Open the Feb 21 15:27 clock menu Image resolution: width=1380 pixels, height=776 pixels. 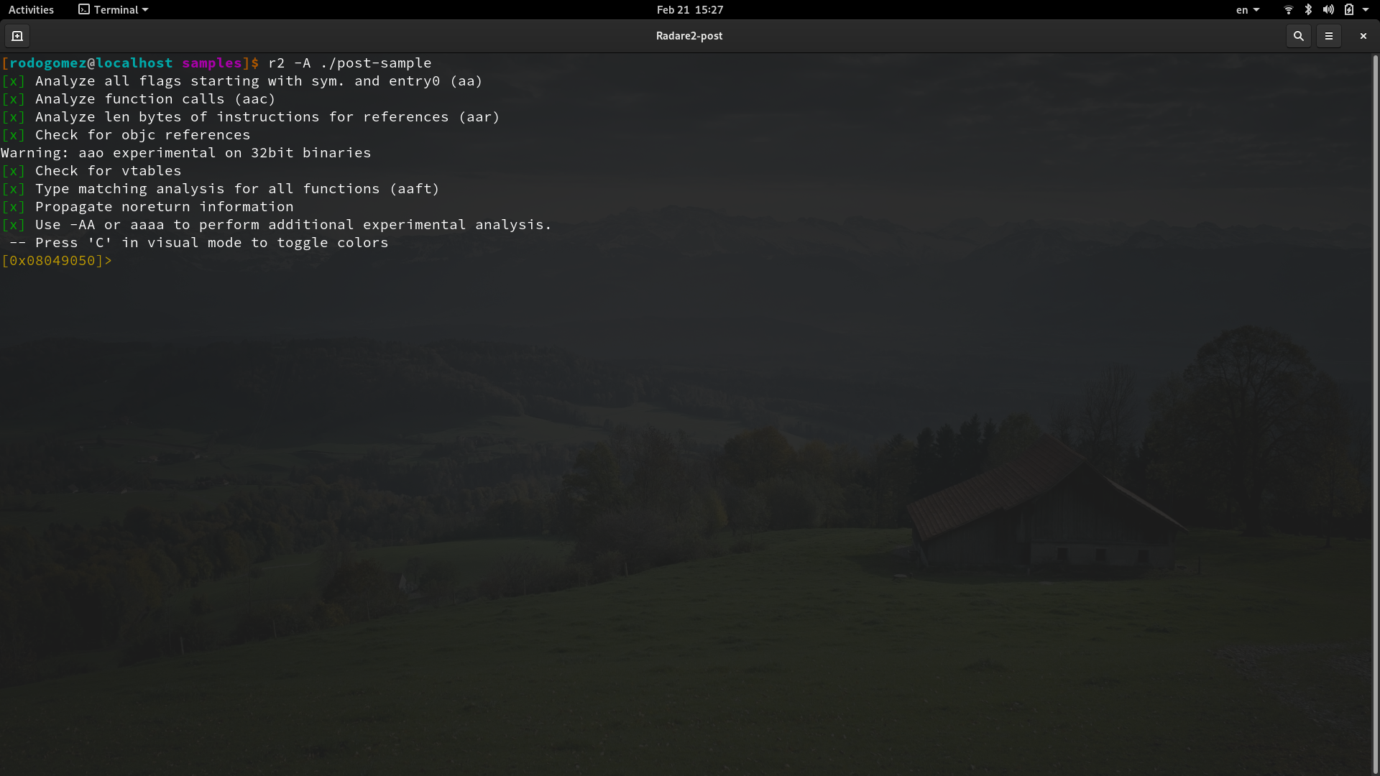[x=689, y=10]
